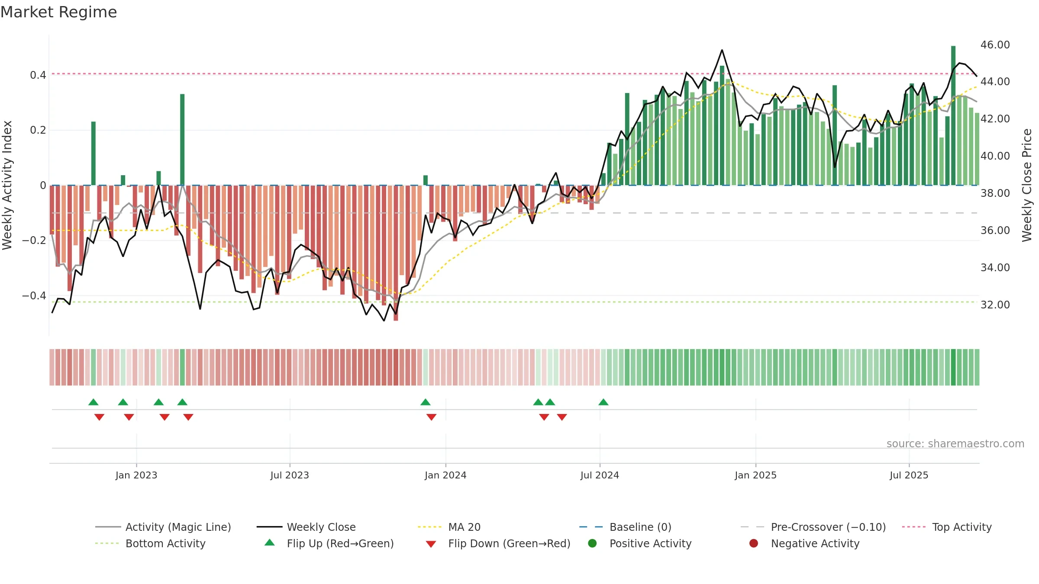
Task: Click the Jul 2023 axis label
Action: (x=290, y=475)
